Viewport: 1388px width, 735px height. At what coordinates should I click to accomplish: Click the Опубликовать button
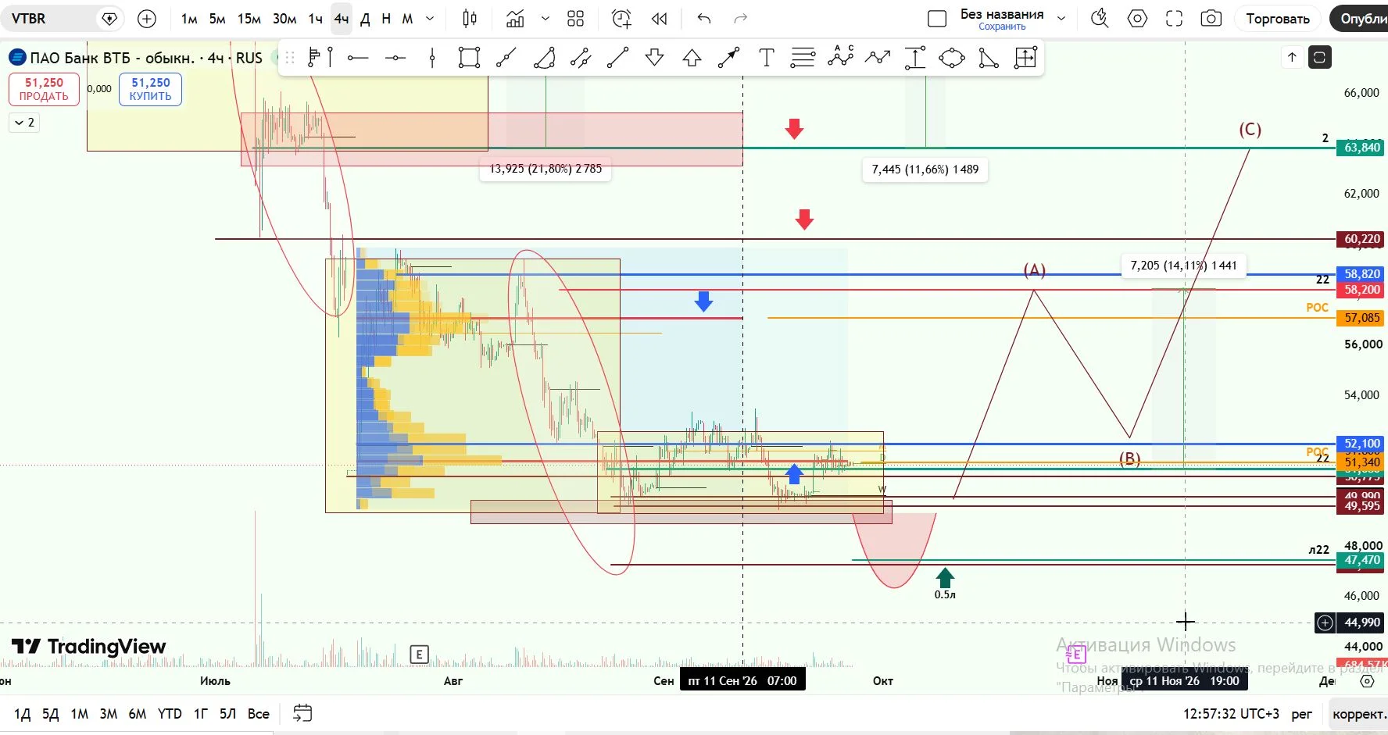pyautogui.click(x=1360, y=19)
